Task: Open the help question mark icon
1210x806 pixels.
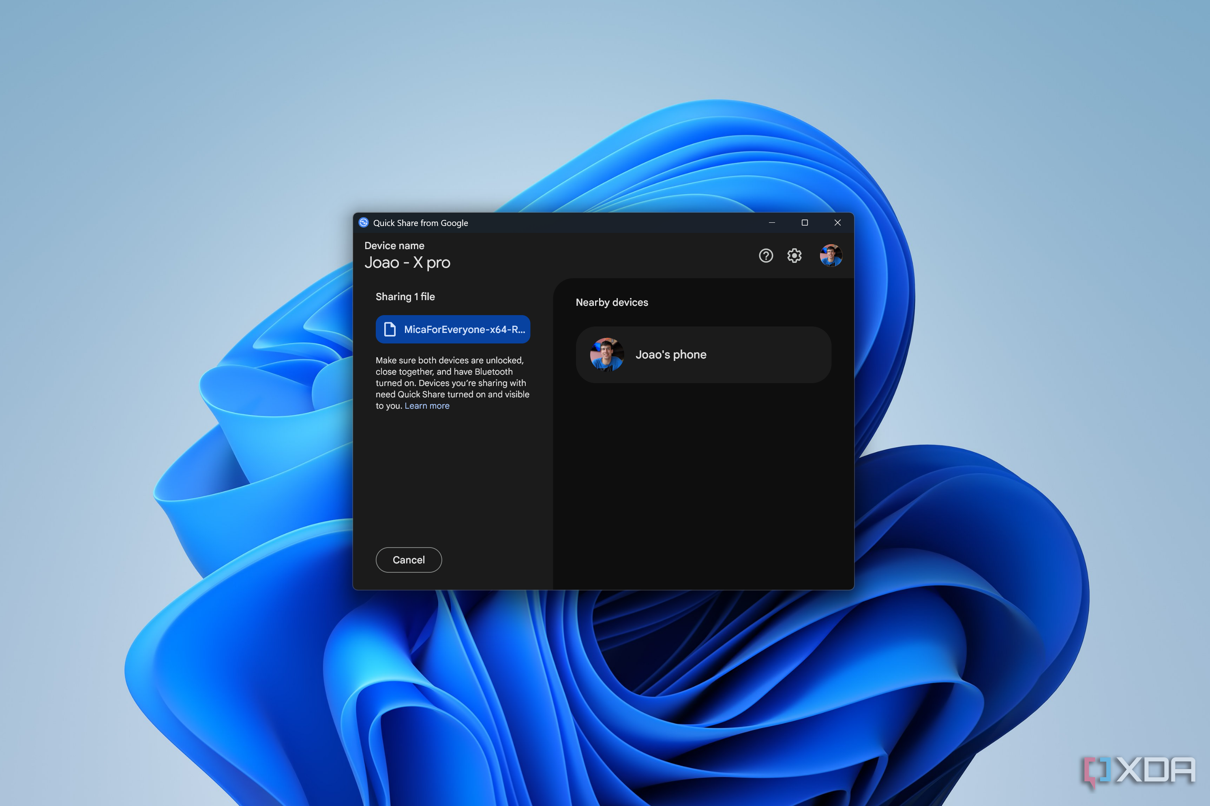Action: pos(766,256)
